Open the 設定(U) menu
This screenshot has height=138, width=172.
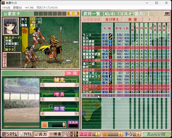click(x=17, y=8)
